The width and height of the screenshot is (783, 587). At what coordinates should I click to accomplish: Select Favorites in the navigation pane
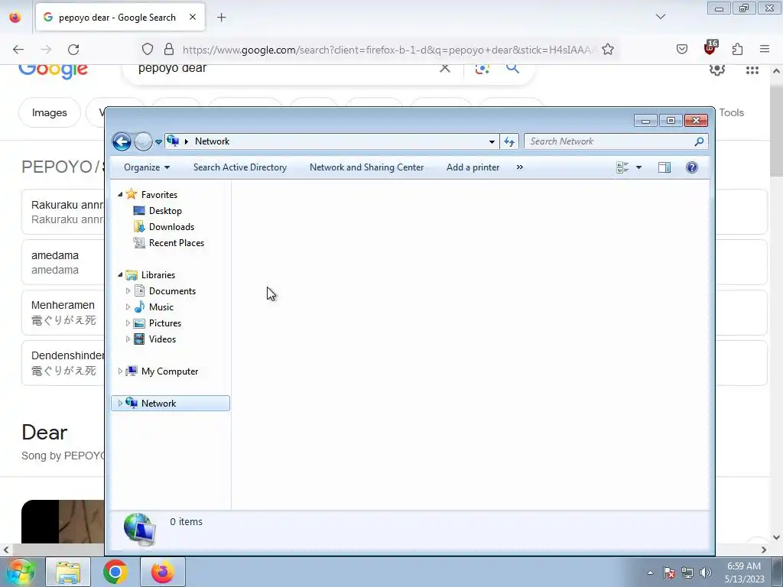(159, 195)
